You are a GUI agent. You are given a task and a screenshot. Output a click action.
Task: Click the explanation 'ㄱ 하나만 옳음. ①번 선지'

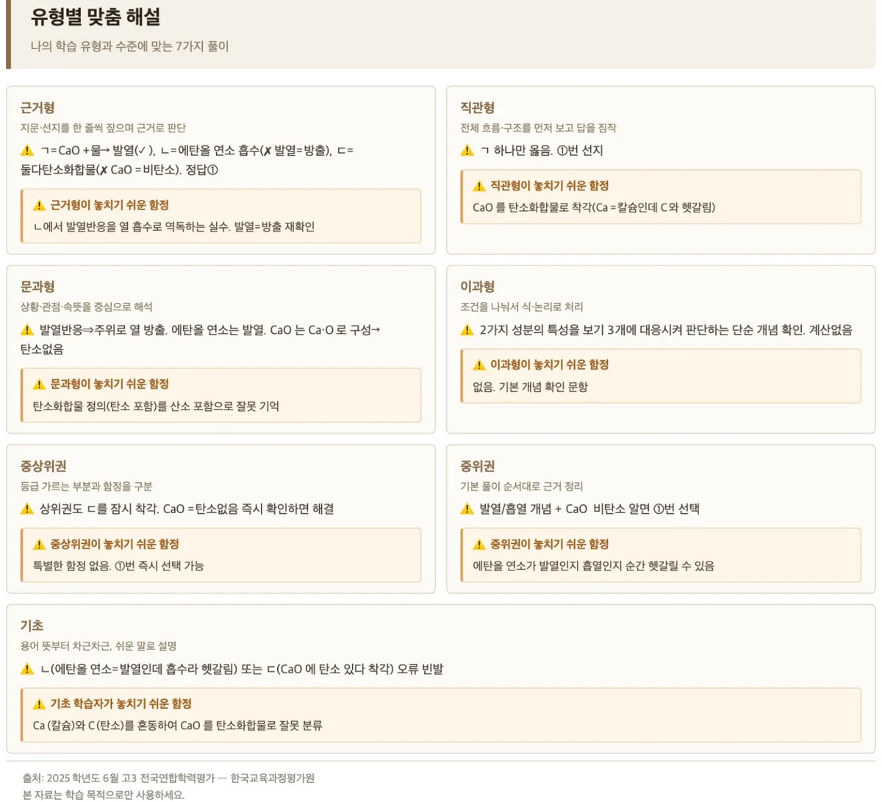click(541, 151)
